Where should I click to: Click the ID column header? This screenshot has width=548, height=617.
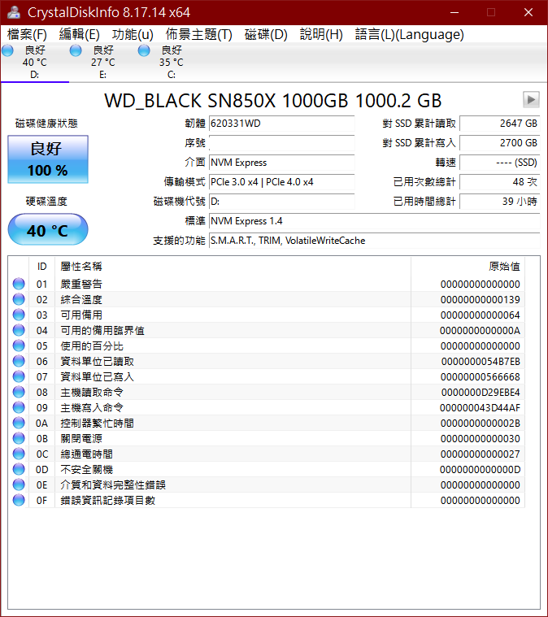[41, 267]
